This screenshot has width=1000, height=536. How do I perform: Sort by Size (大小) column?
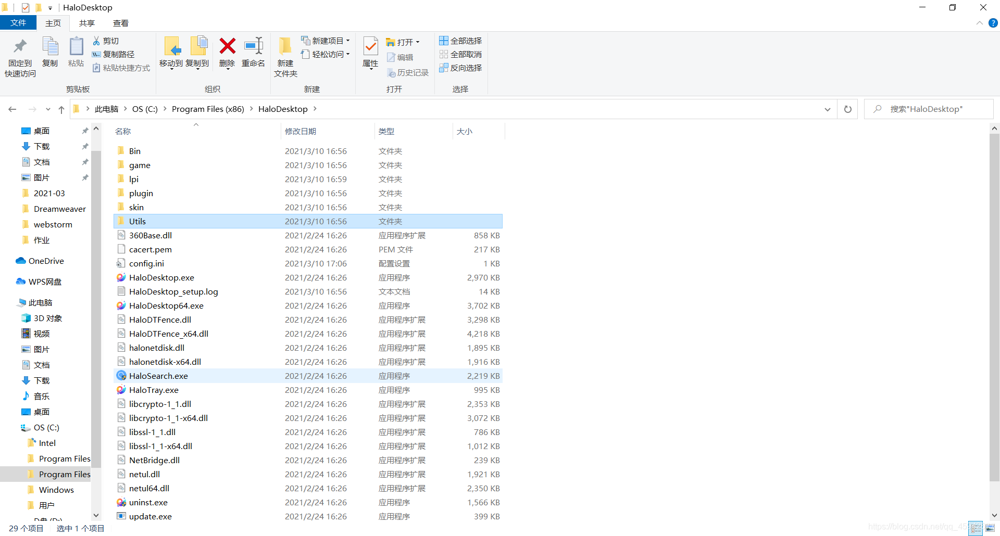465,131
